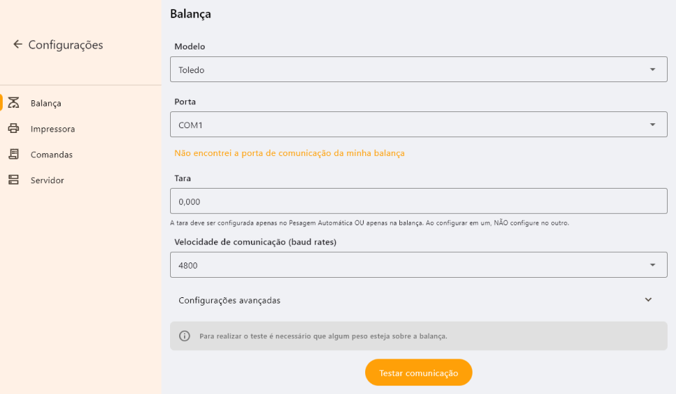This screenshot has height=394, width=676.
Task: Click the Balança scale icon in sidebar
Action: pos(13,103)
